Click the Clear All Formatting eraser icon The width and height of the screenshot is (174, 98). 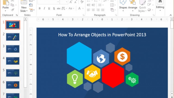[x=82, y=2]
